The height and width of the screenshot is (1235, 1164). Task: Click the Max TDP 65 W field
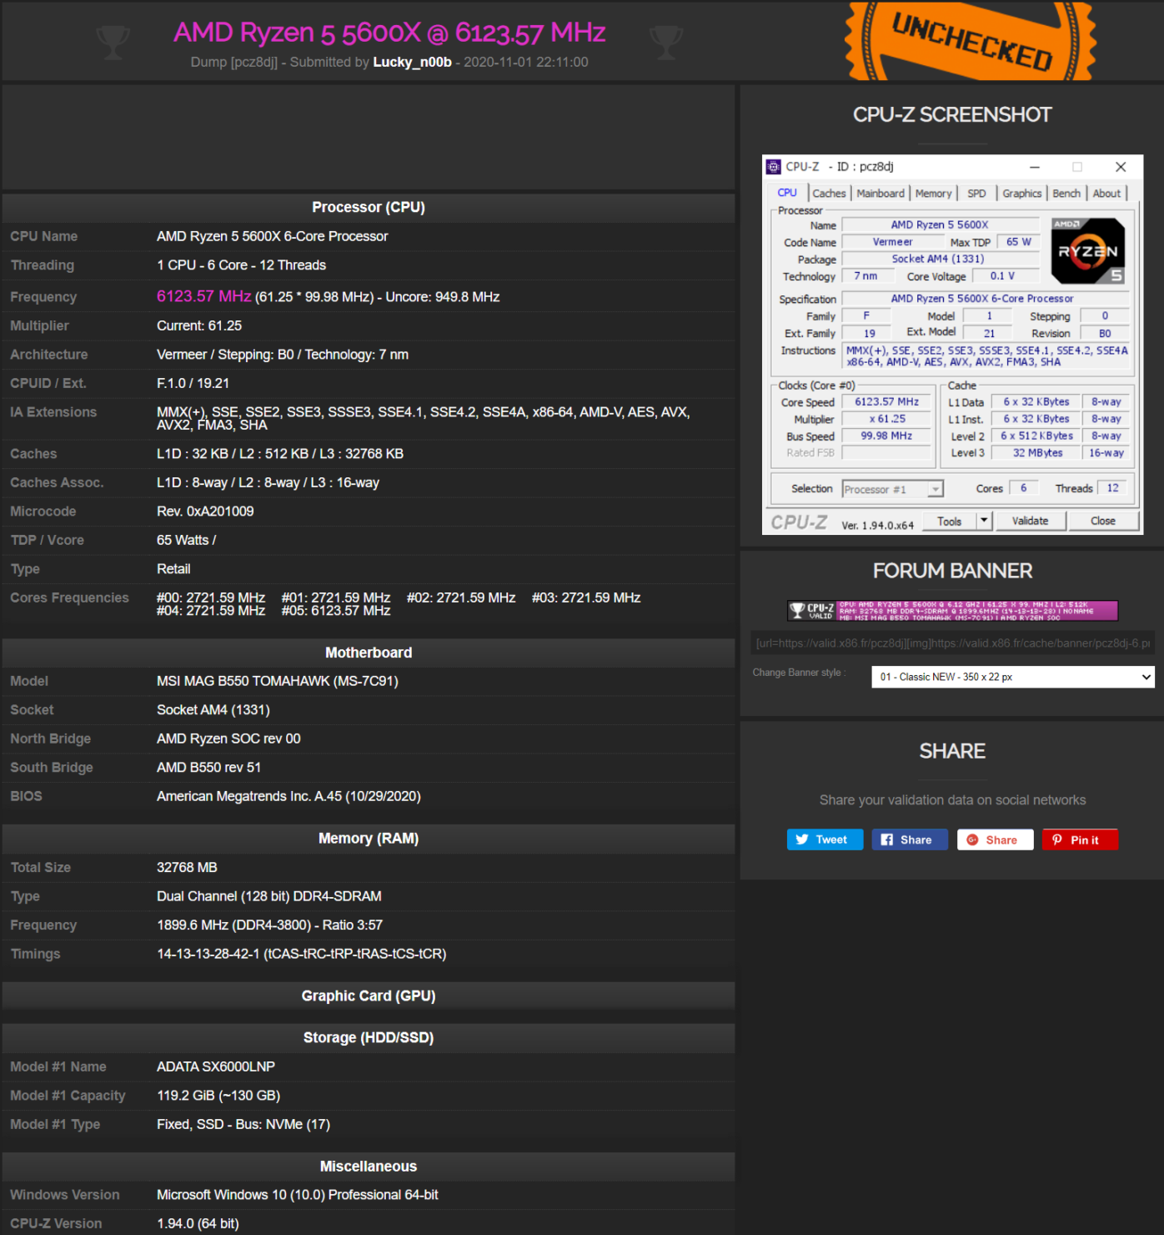point(1018,242)
